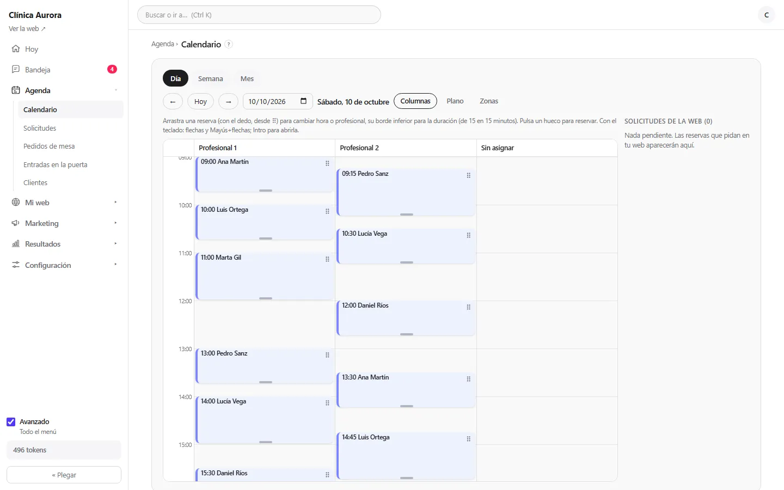This screenshot has width=784, height=490.
Task: Expand the Mi web submenu arrow
Action: coord(115,203)
